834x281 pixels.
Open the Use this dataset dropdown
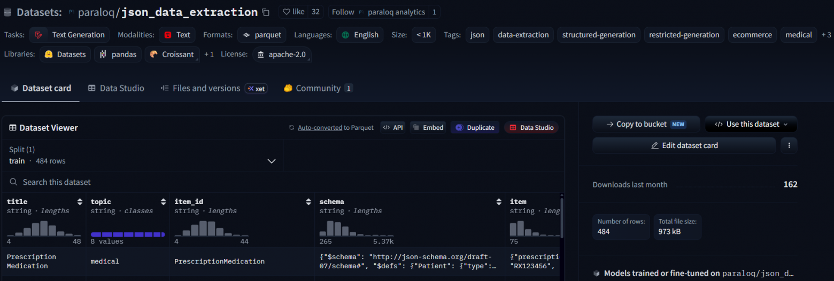751,124
